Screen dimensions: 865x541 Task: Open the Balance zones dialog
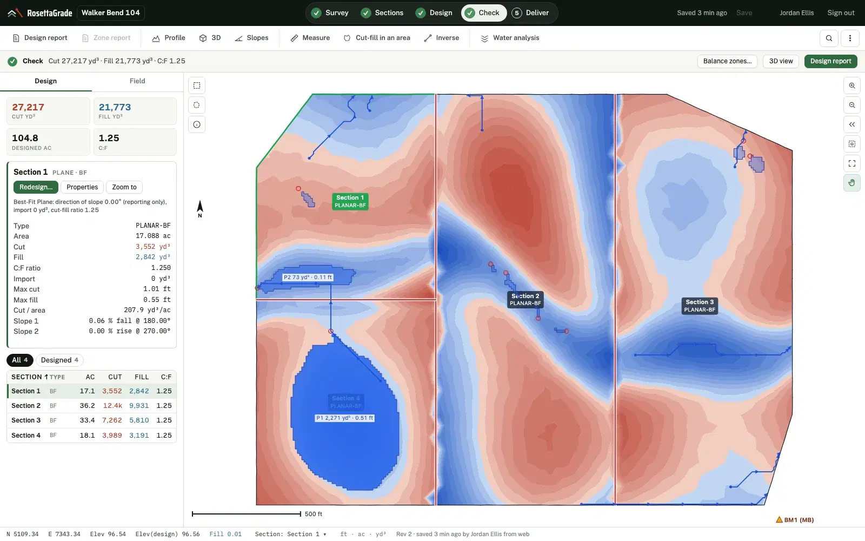[727, 61]
